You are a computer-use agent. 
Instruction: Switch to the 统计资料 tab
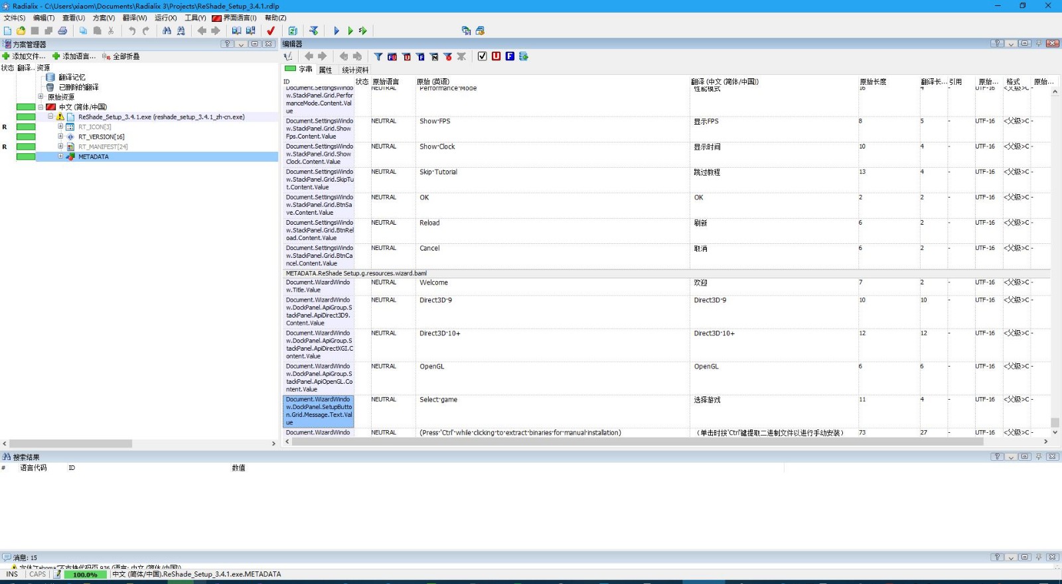pos(355,70)
